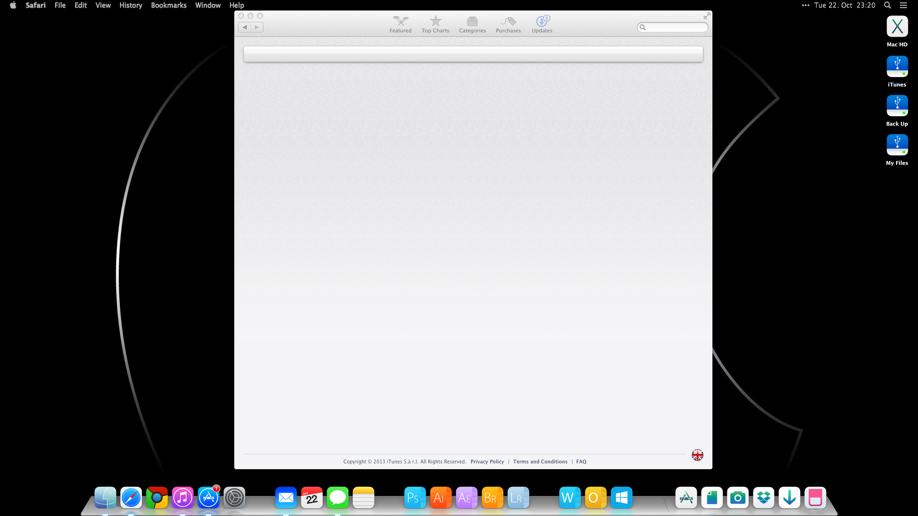The height and width of the screenshot is (516, 918).
Task: Open Notification Center list icon
Action: (x=903, y=5)
